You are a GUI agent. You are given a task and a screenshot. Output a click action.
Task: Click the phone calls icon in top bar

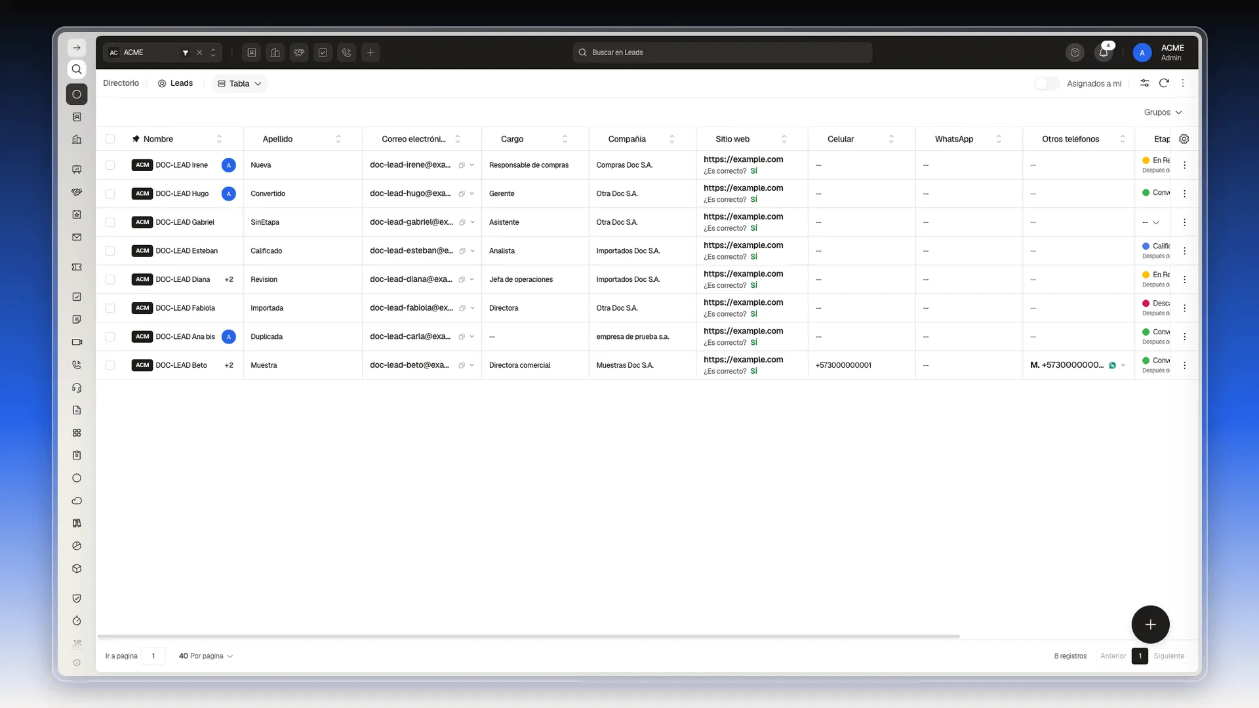tap(347, 52)
